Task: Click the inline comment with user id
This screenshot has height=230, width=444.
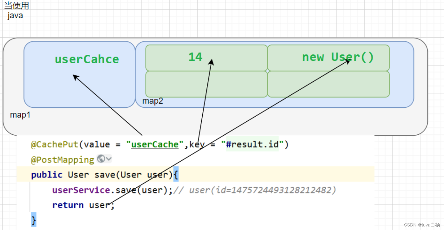Action: point(254,190)
